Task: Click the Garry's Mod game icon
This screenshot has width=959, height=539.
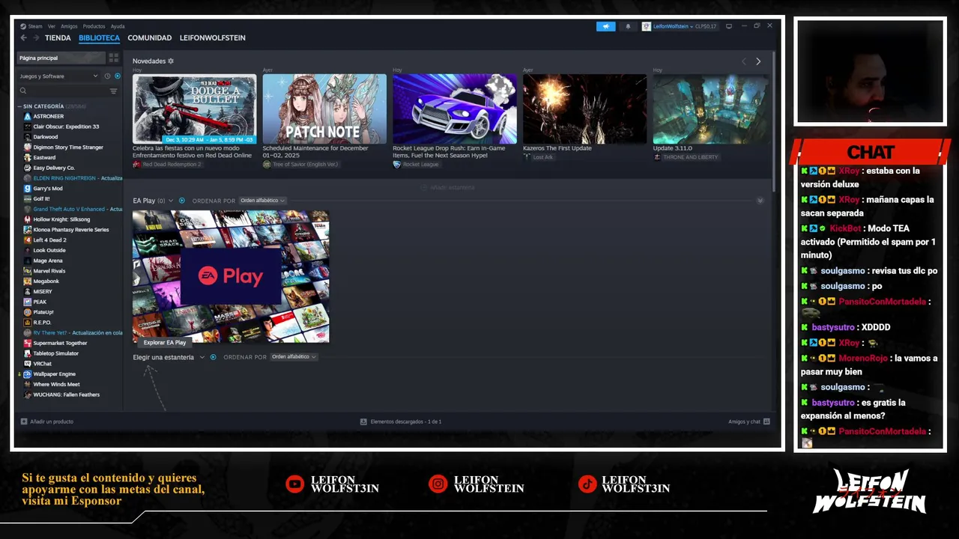Action: 28,189
